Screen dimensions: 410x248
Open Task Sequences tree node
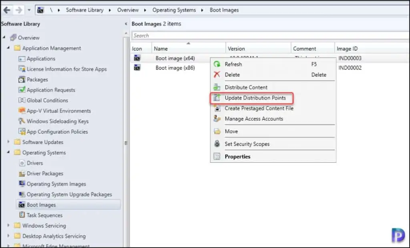click(44, 215)
